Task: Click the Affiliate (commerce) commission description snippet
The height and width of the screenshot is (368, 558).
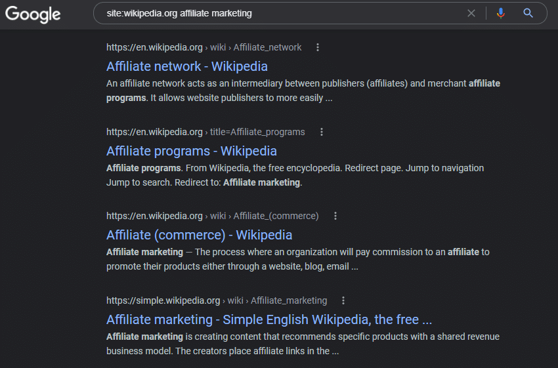Action: pyautogui.click(x=298, y=259)
